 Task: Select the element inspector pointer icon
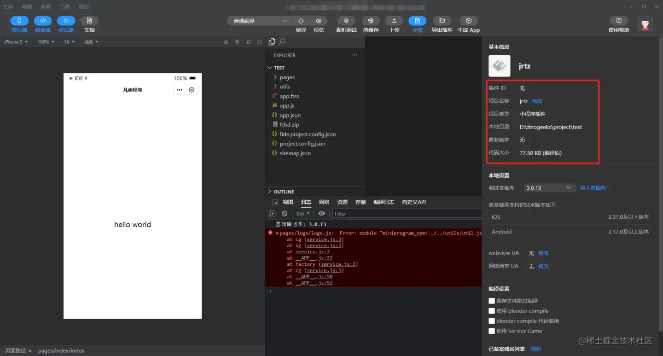(x=275, y=202)
